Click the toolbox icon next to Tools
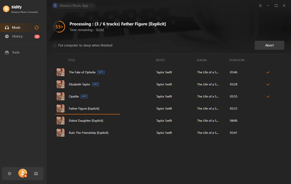 (x=7, y=52)
